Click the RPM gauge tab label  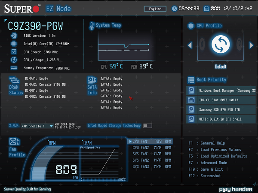pos(52,143)
